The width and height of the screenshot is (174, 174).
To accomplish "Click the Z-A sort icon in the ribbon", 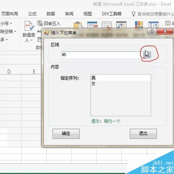I will 153,25.
